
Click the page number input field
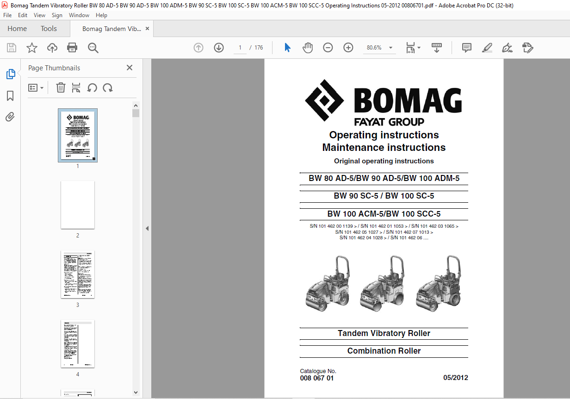tap(240, 48)
